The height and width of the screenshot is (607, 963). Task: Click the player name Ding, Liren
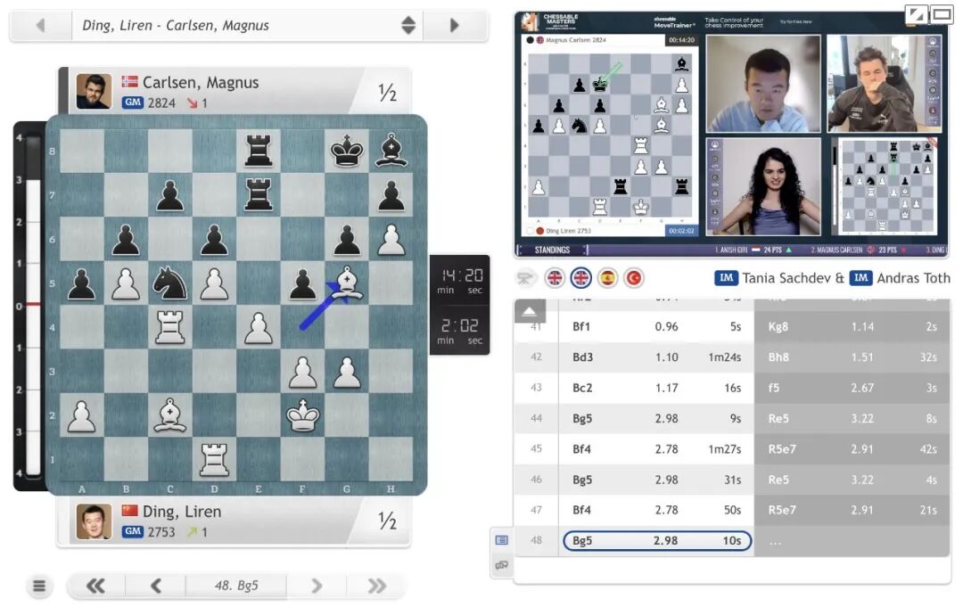[x=182, y=512]
